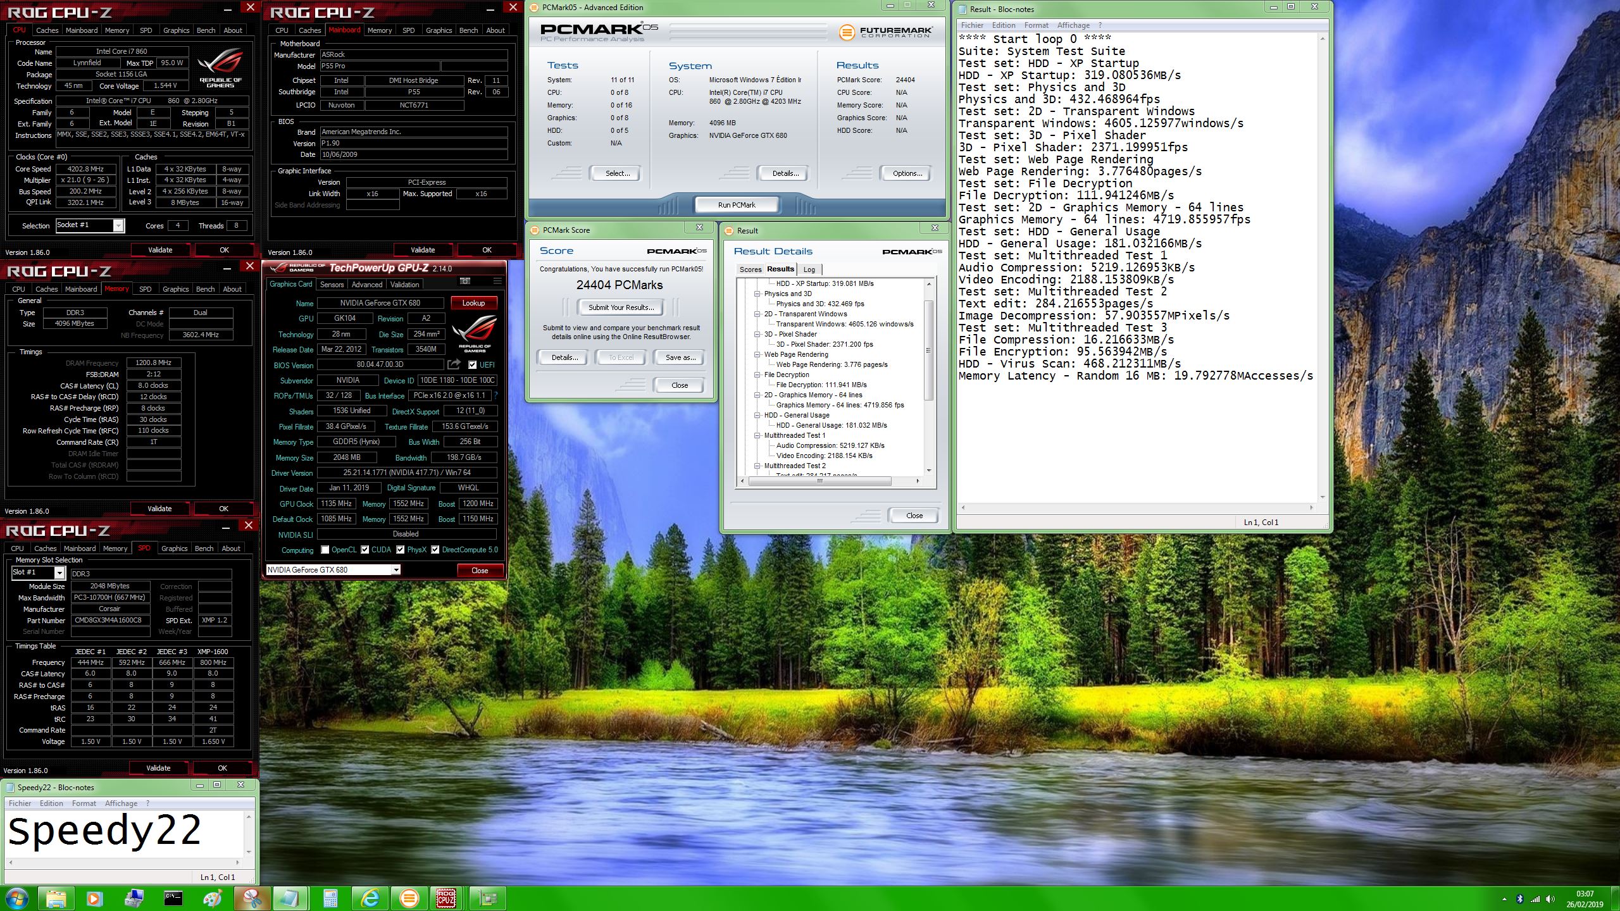Open Paint from the taskbar
This screenshot has width=1620, height=911.
pyautogui.click(x=213, y=898)
